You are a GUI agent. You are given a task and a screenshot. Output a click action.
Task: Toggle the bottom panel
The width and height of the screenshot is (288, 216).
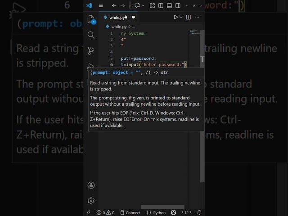tap(169, 6)
